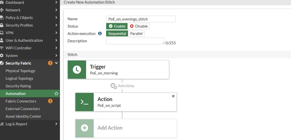Click the VPN monitor icon
The height and width of the screenshot is (140, 291).
pos(2,33)
